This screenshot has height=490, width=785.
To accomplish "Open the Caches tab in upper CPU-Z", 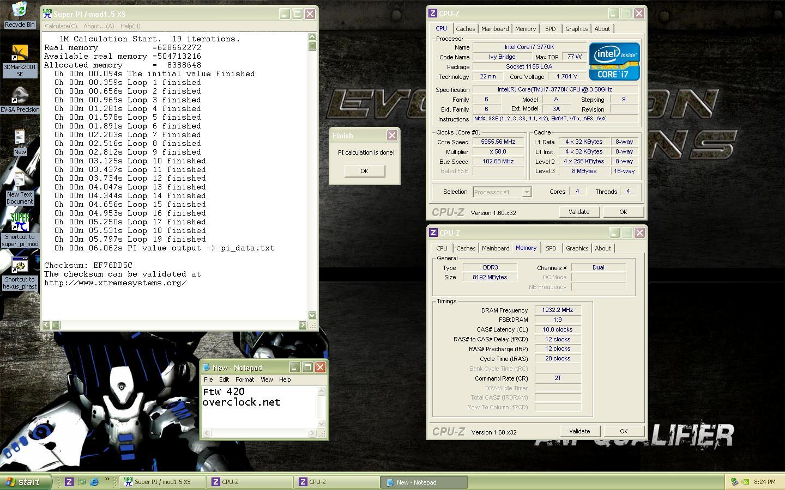I will tap(466, 29).
